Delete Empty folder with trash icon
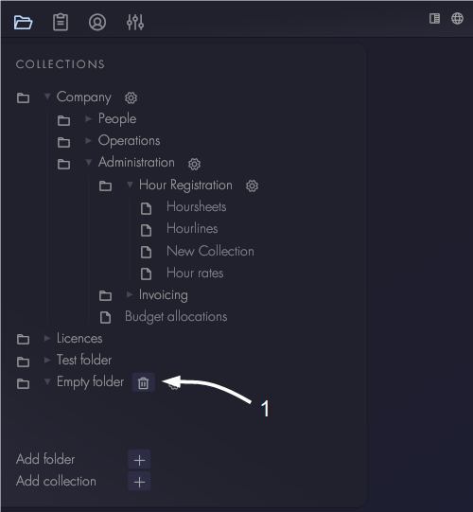The image size is (473, 512). (x=143, y=382)
